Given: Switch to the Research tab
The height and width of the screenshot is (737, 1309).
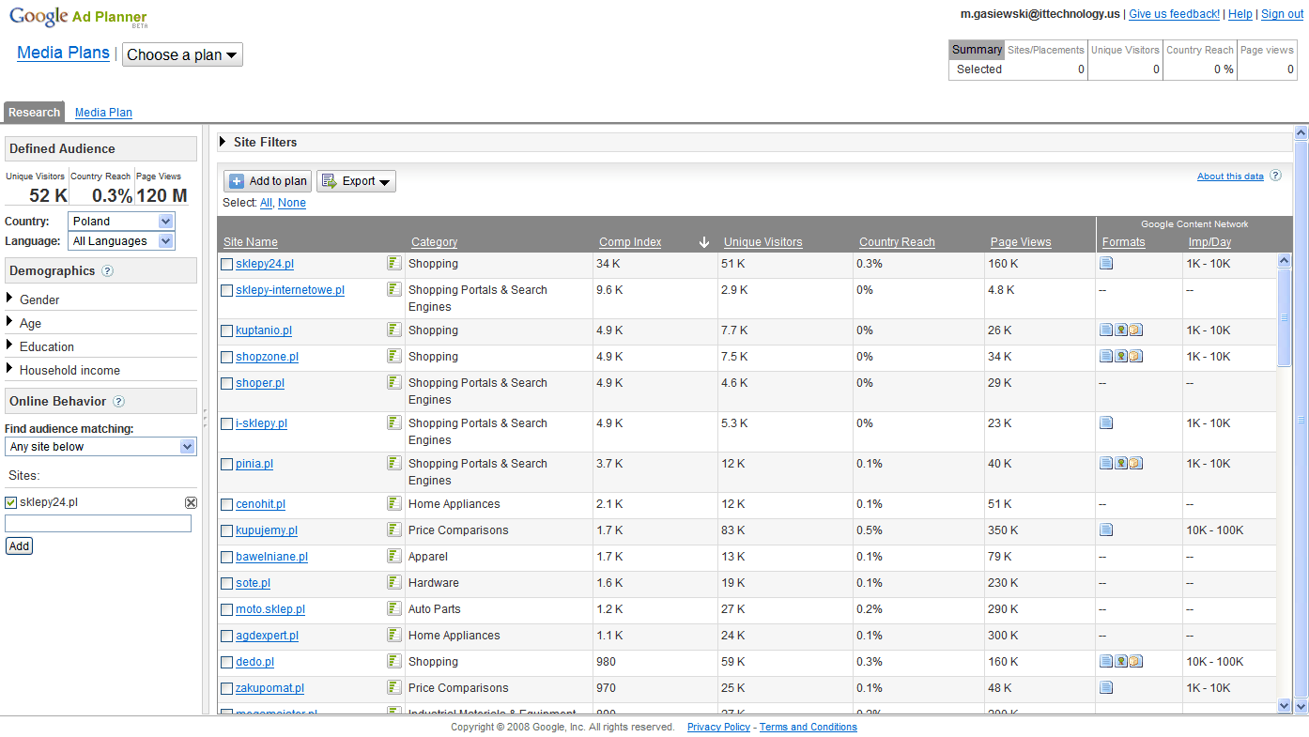Looking at the screenshot, I should 34,113.
